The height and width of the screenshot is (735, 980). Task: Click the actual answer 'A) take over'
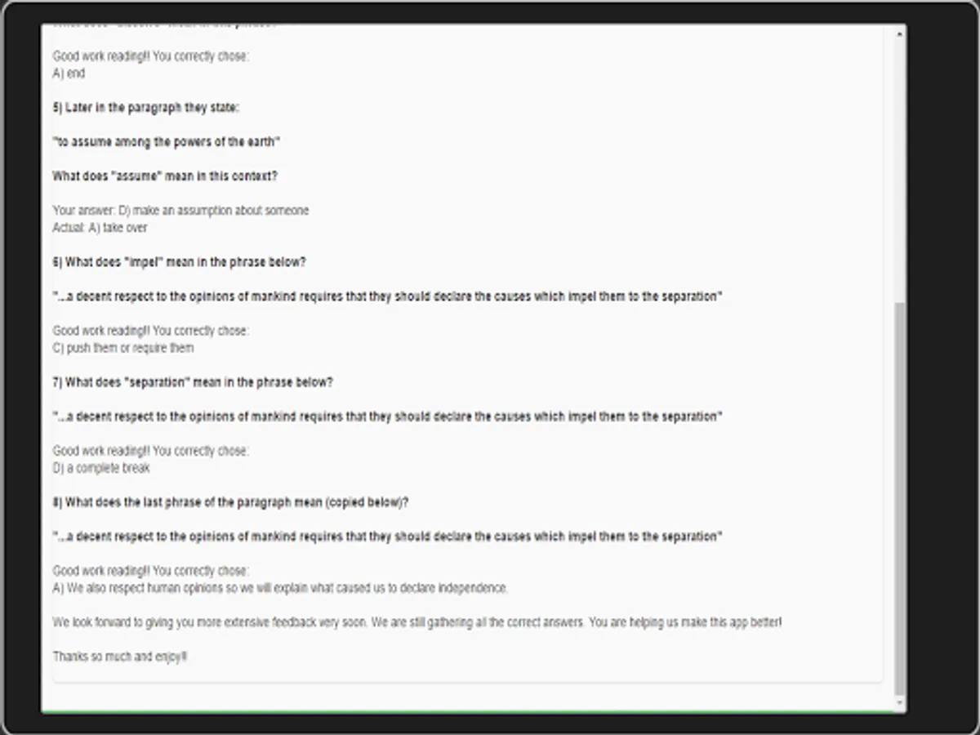pyautogui.click(x=100, y=228)
